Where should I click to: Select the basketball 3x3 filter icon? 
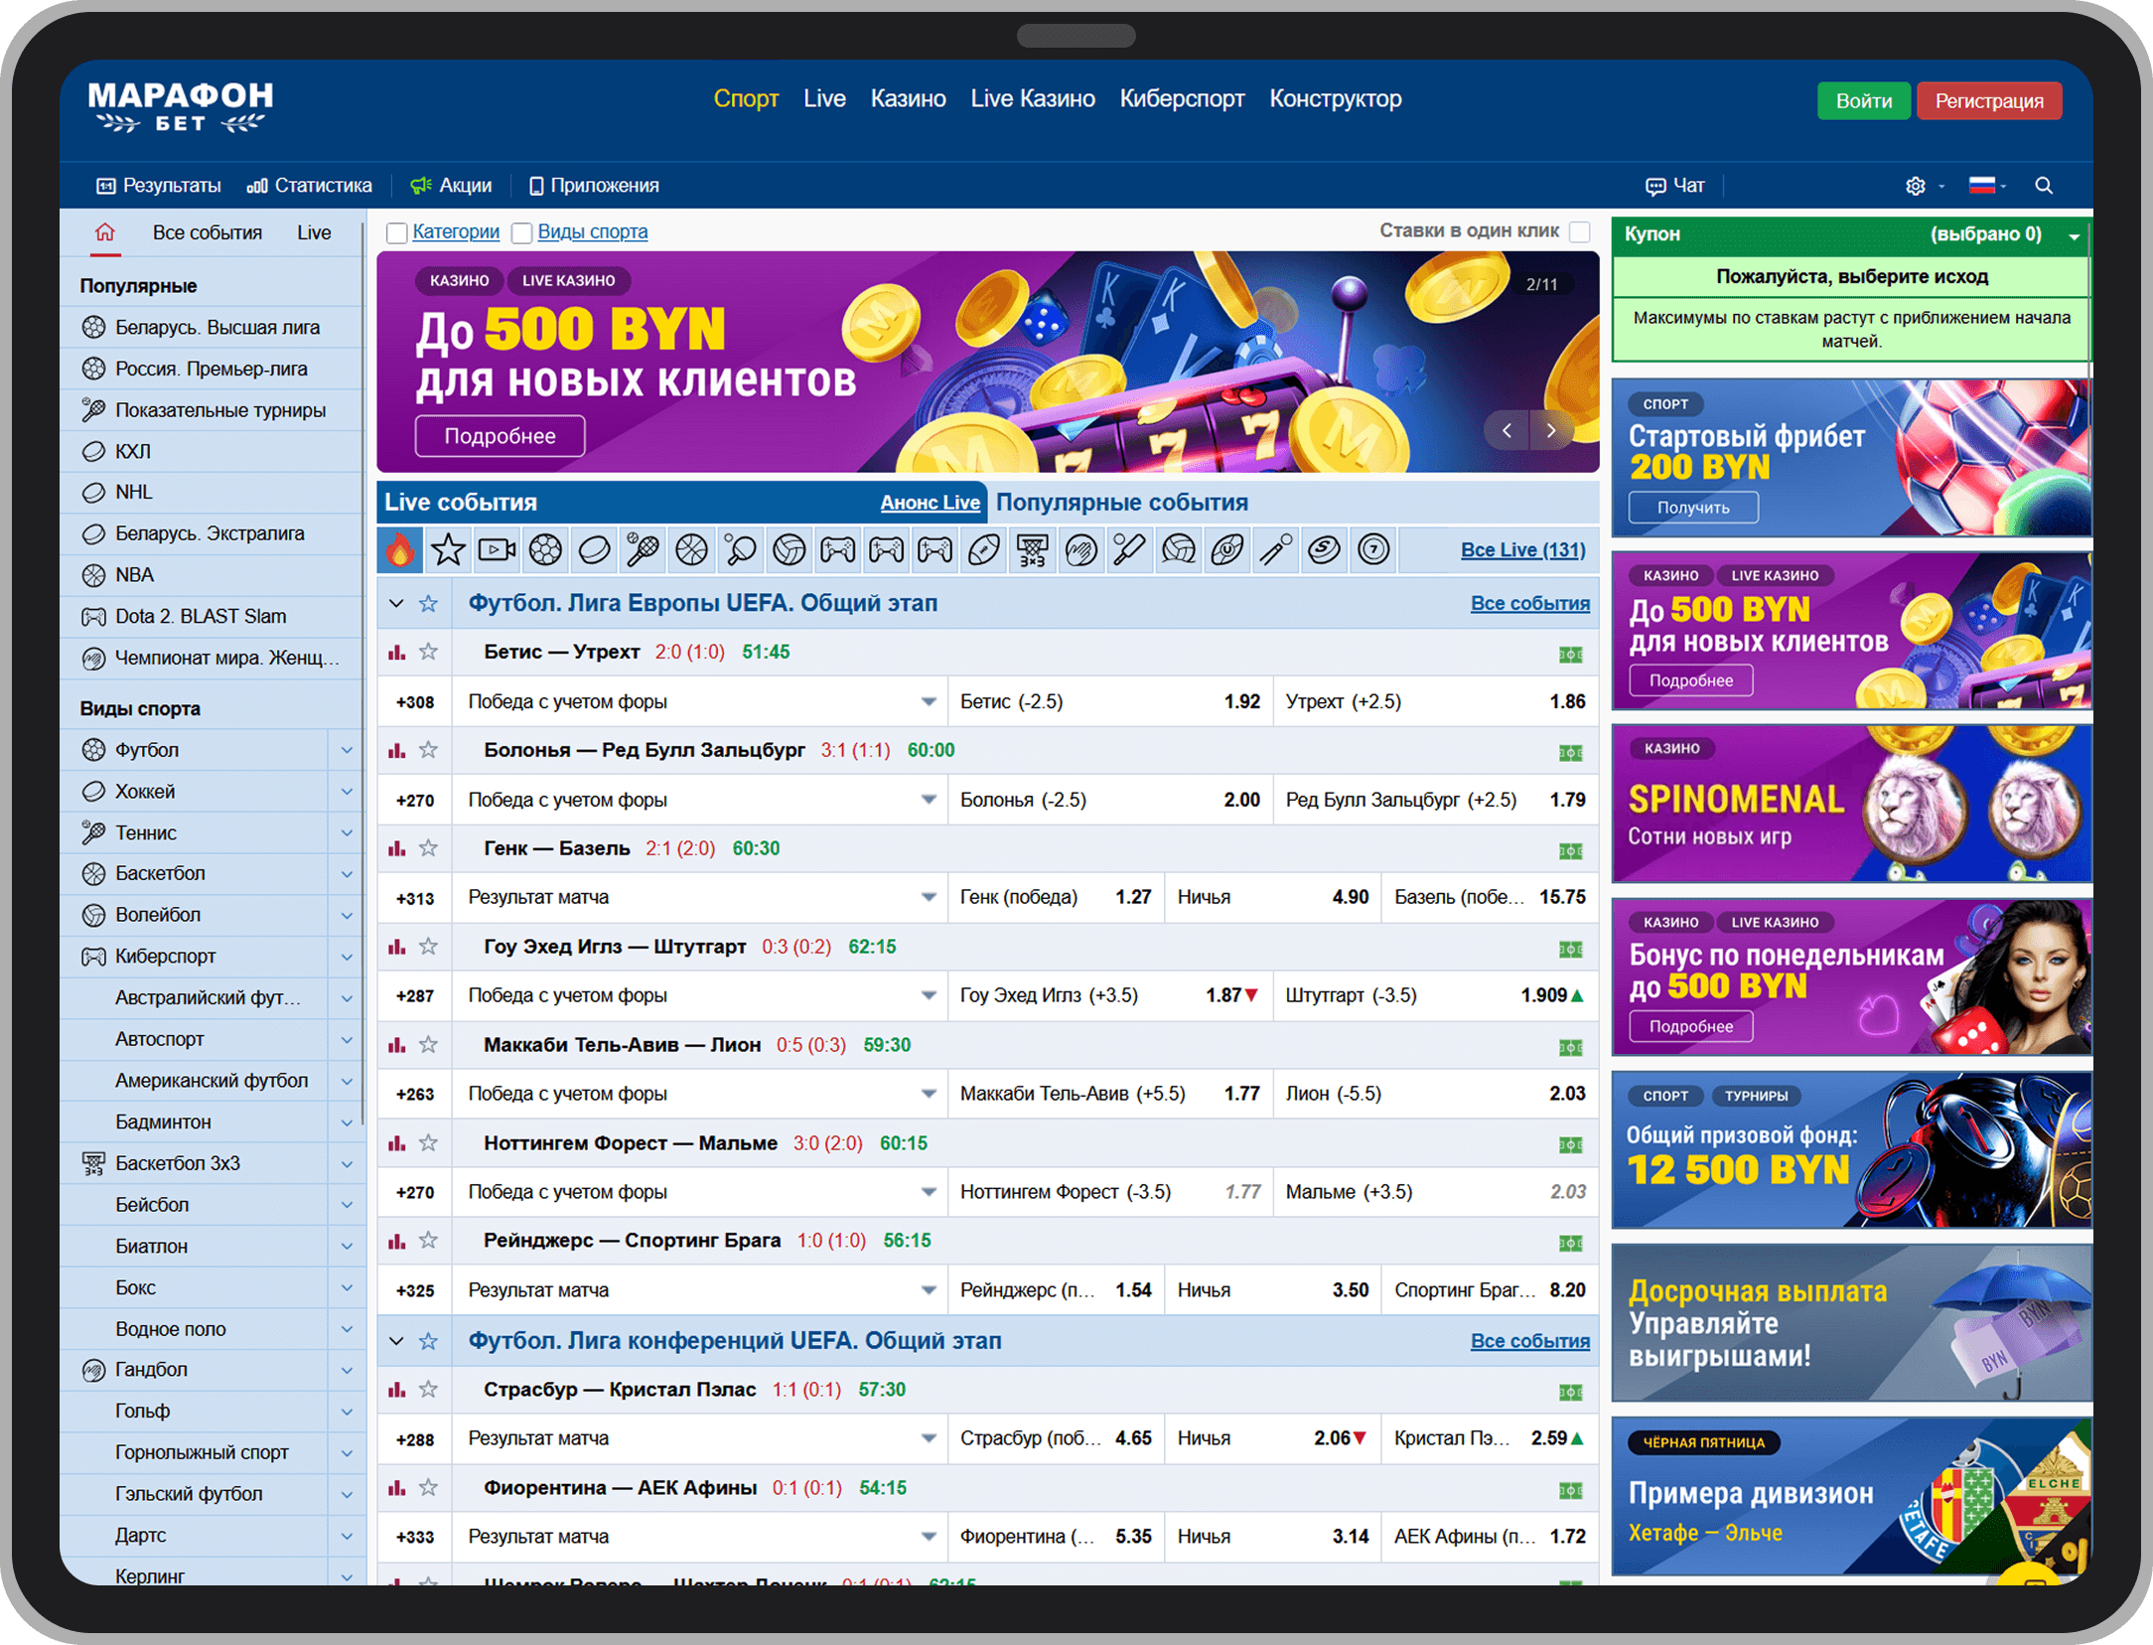tap(1033, 549)
